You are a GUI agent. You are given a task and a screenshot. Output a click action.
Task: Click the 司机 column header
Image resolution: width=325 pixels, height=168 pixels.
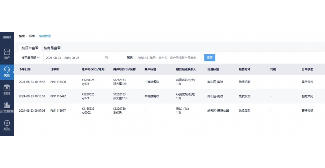273,69
